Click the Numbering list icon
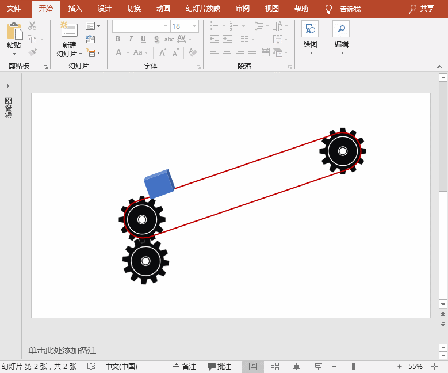 [x=234, y=26]
